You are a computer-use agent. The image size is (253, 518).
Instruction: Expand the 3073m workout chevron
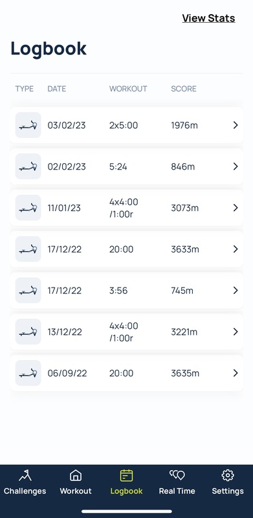click(236, 208)
